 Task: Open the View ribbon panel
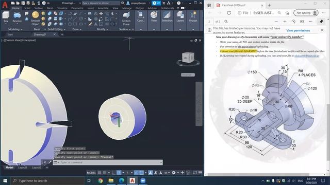click(x=154, y=17)
